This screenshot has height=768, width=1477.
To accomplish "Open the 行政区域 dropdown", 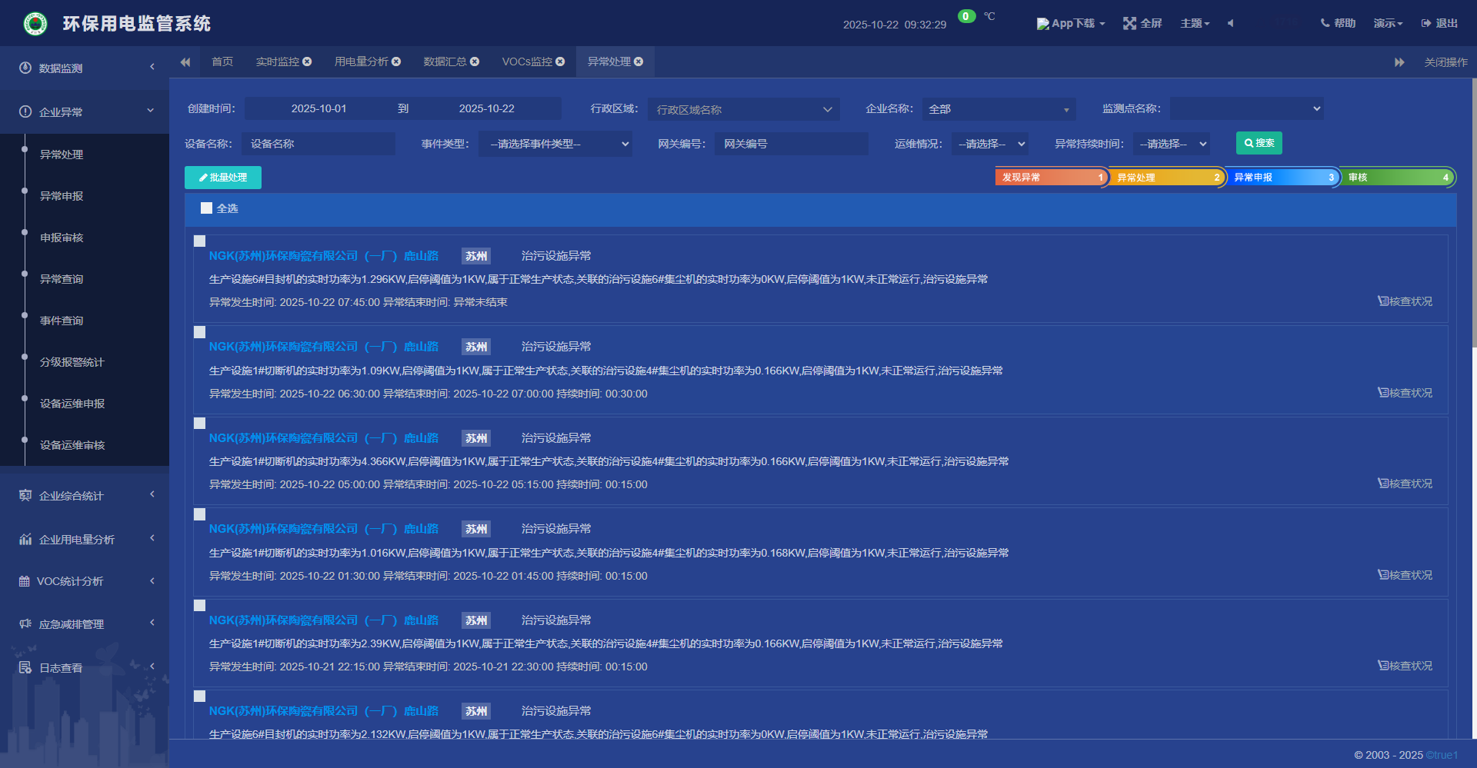I will coord(743,109).
